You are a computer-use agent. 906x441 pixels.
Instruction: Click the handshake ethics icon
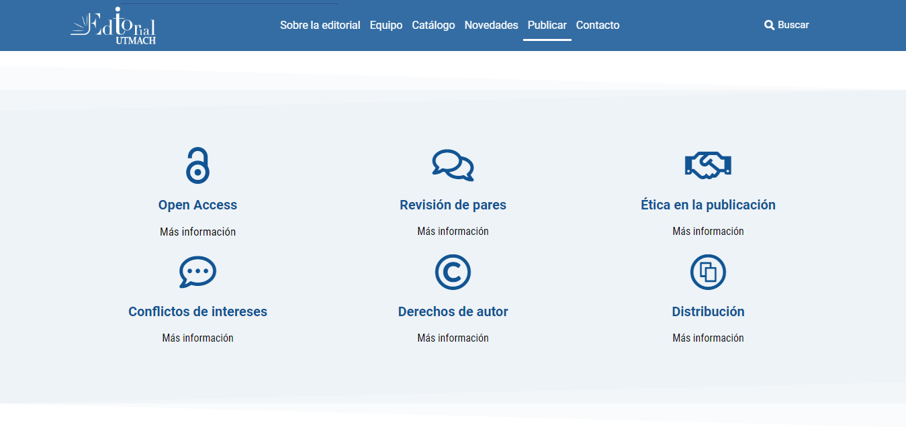(708, 165)
